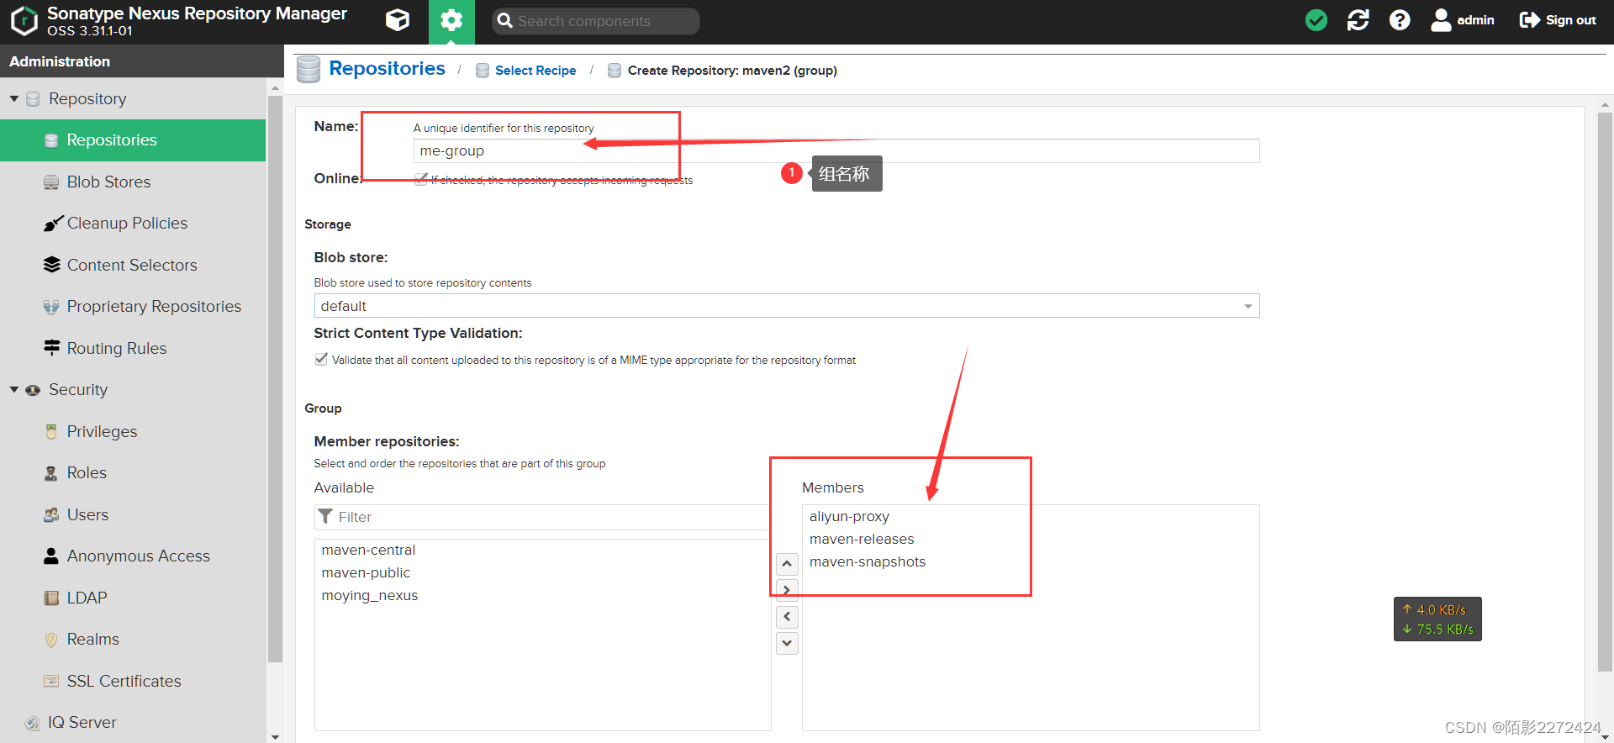The width and height of the screenshot is (1614, 743).
Task: Click the sidebar scroll up arrow
Action: coord(275,87)
